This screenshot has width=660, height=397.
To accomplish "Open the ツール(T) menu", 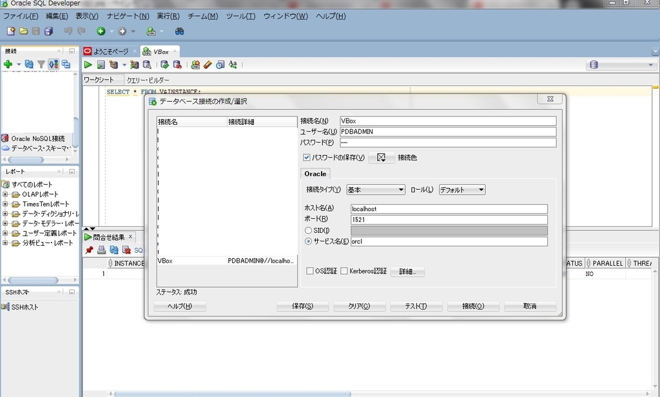I will 241,16.
